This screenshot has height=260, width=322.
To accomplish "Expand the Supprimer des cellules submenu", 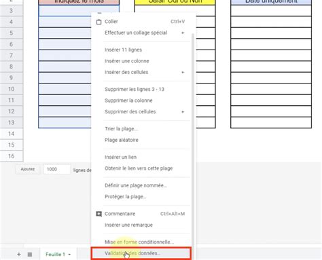I will coord(183,112).
